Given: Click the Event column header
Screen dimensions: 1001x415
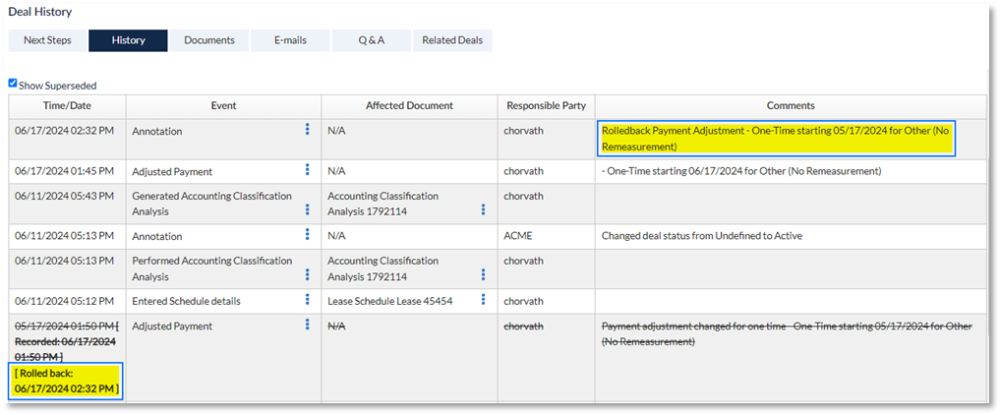Looking at the screenshot, I should click(223, 106).
